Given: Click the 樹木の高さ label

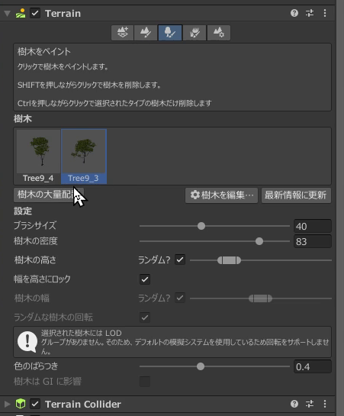Looking at the screenshot, I should (35, 260).
